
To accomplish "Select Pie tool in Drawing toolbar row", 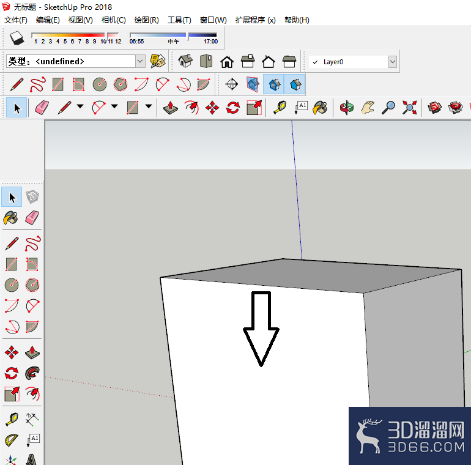I will coord(203,84).
